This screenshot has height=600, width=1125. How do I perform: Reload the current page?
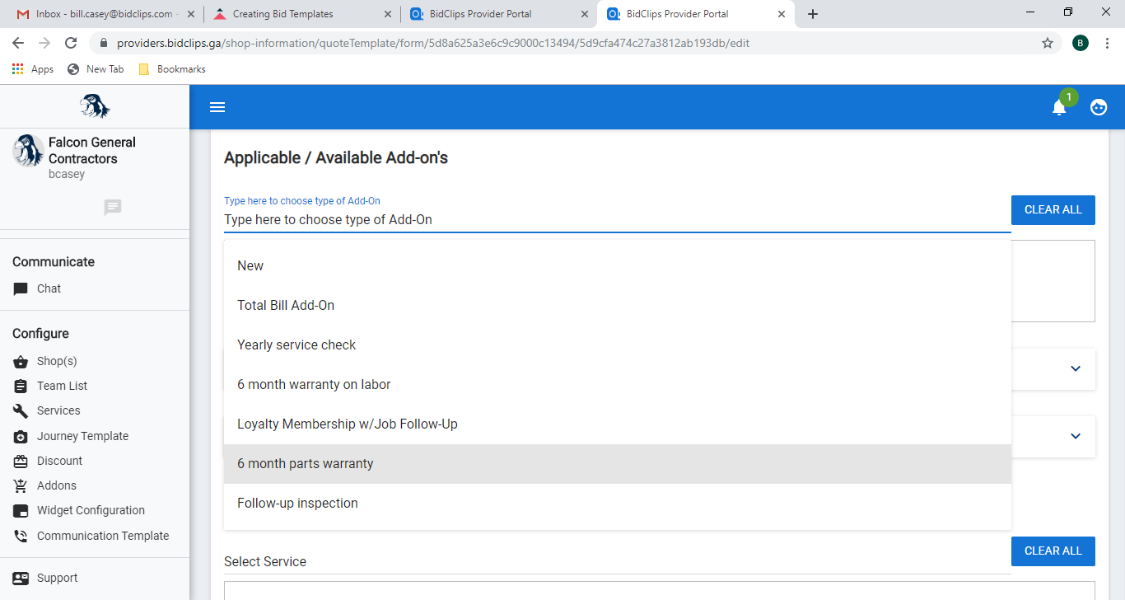[x=71, y=43]
